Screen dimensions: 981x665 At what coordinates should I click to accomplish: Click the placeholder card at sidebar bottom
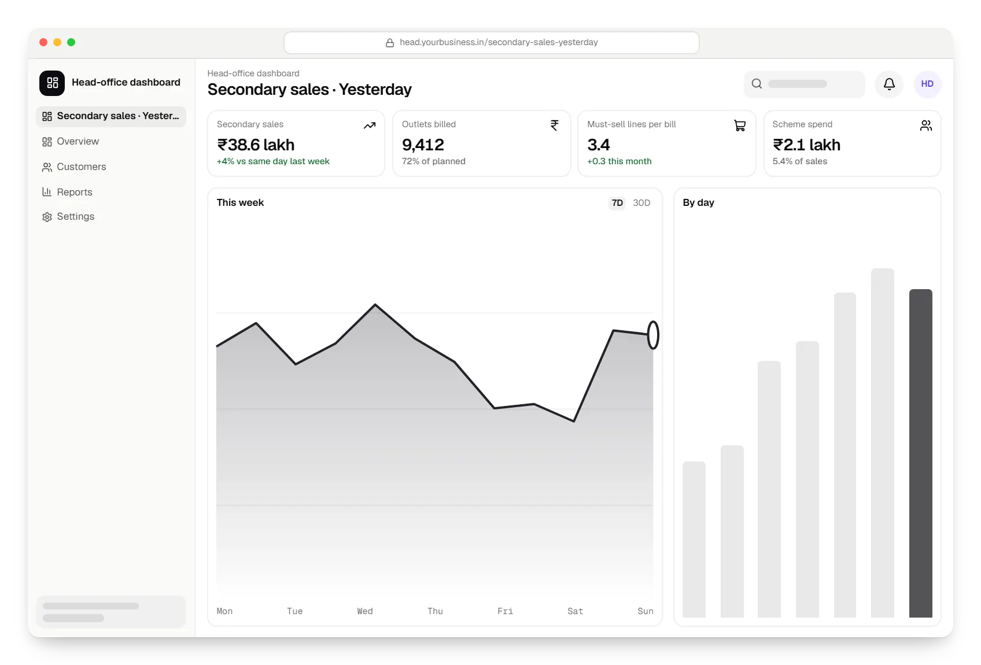111,612
